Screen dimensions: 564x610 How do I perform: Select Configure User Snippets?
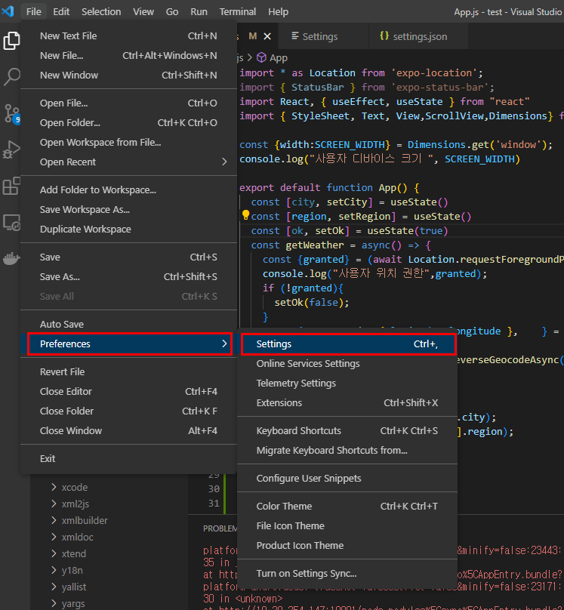pos(347,478)
